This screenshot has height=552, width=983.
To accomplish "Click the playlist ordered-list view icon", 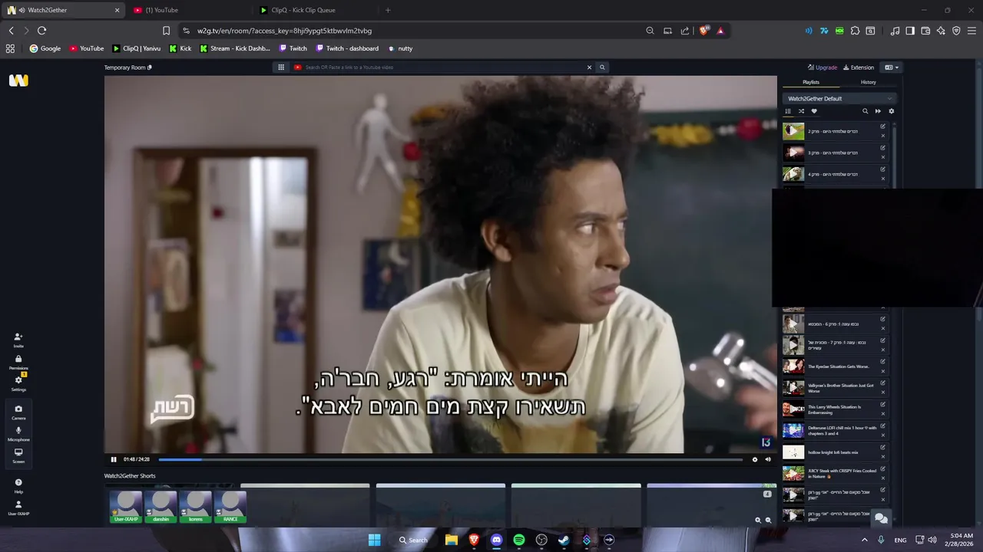I will coord(788,111).
